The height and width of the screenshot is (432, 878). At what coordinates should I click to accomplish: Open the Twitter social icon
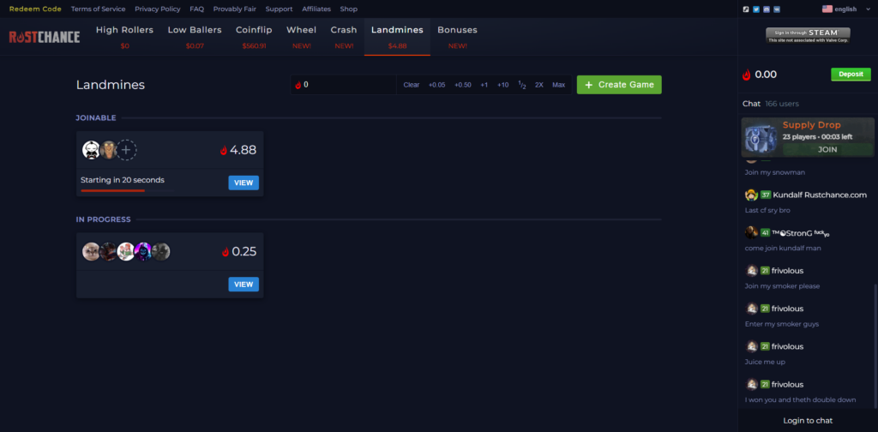pyautogui.click(x=756, y=9)
